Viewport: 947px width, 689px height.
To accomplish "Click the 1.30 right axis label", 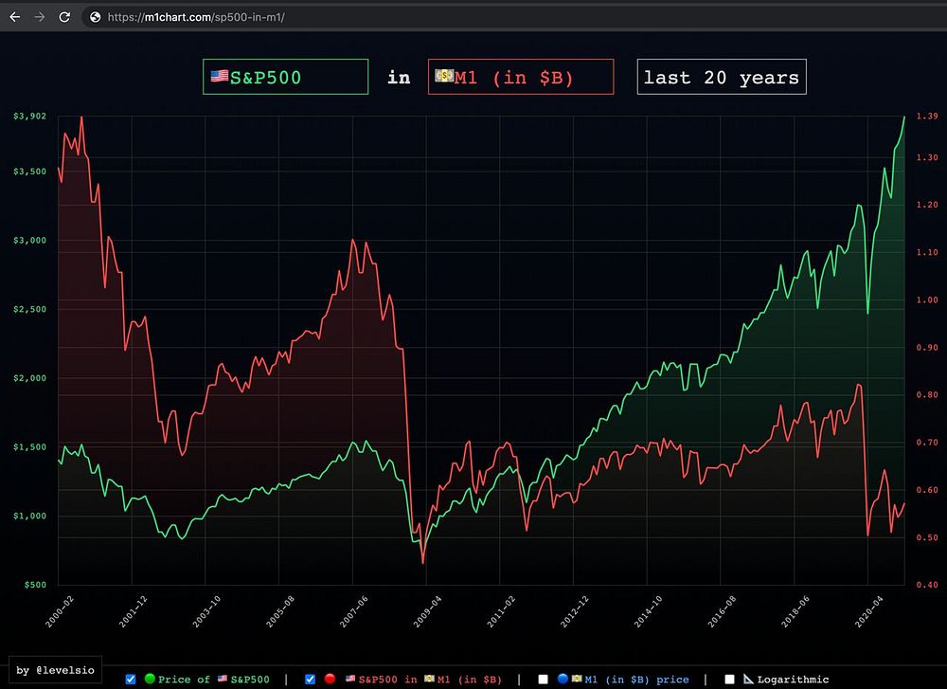I will point(927,157).
